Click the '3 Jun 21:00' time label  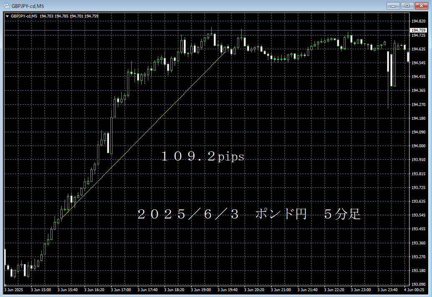(x=280, y=290)
